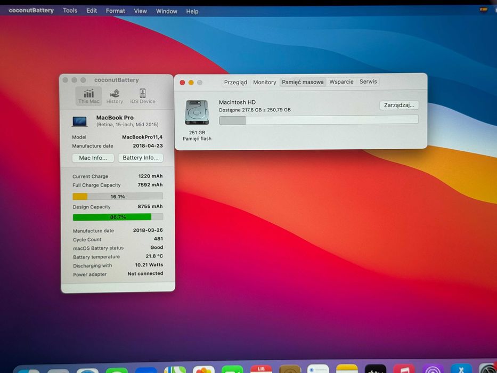This screenshot has width=497, height=373.
Task: Click the Zarządzaj... button
Action: point(399,106)
